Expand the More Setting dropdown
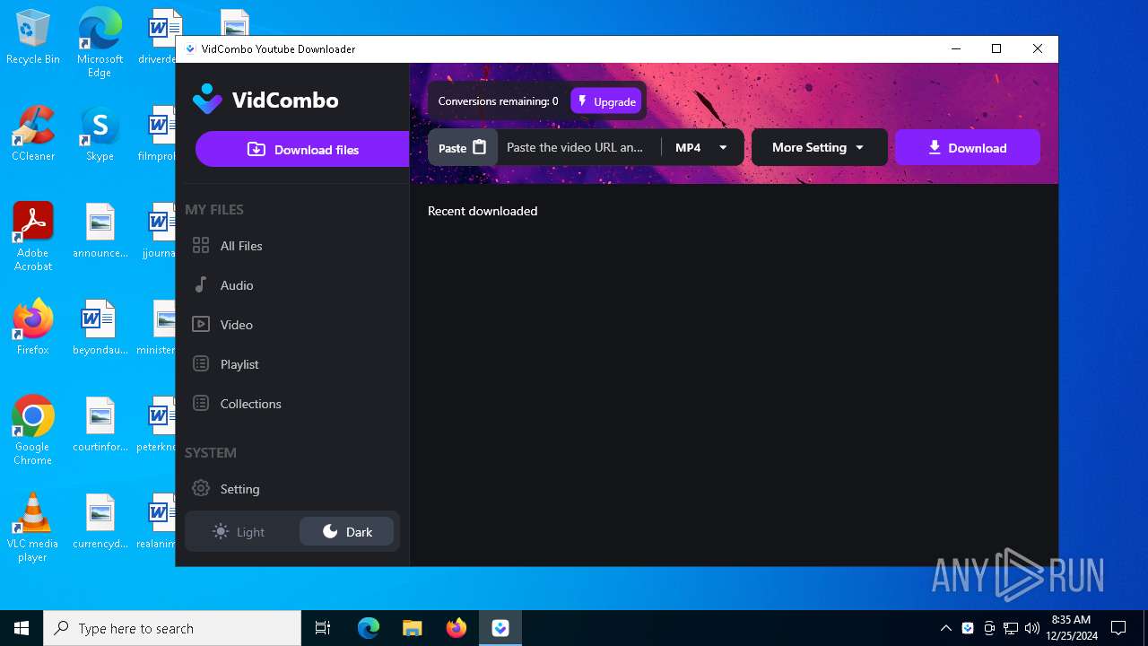Viewport: 1148px width, 646px height. 819,147
